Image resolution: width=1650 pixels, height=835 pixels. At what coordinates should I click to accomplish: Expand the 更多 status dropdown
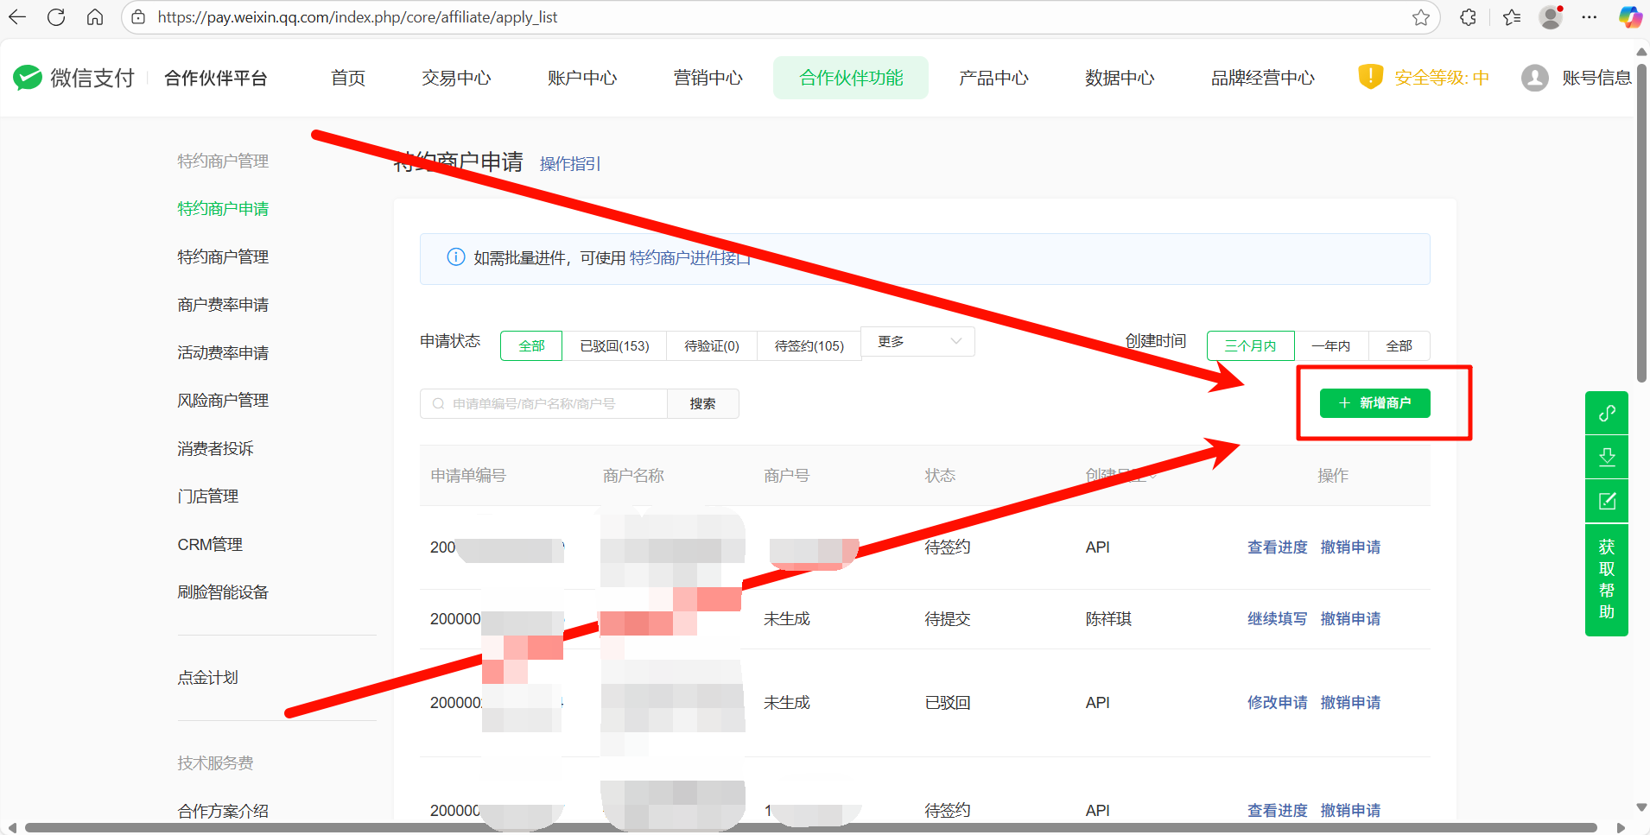click(918, 342)
